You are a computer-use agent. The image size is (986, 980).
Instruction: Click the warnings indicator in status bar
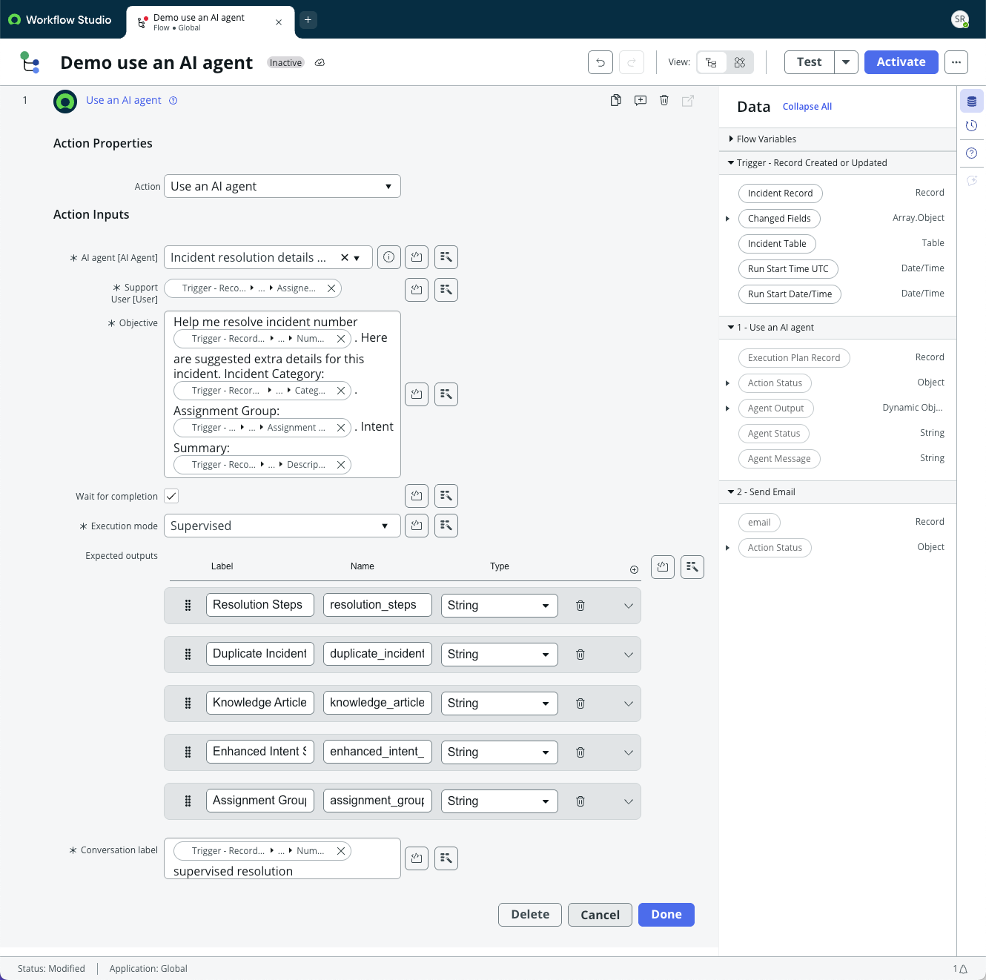[960, 969]
